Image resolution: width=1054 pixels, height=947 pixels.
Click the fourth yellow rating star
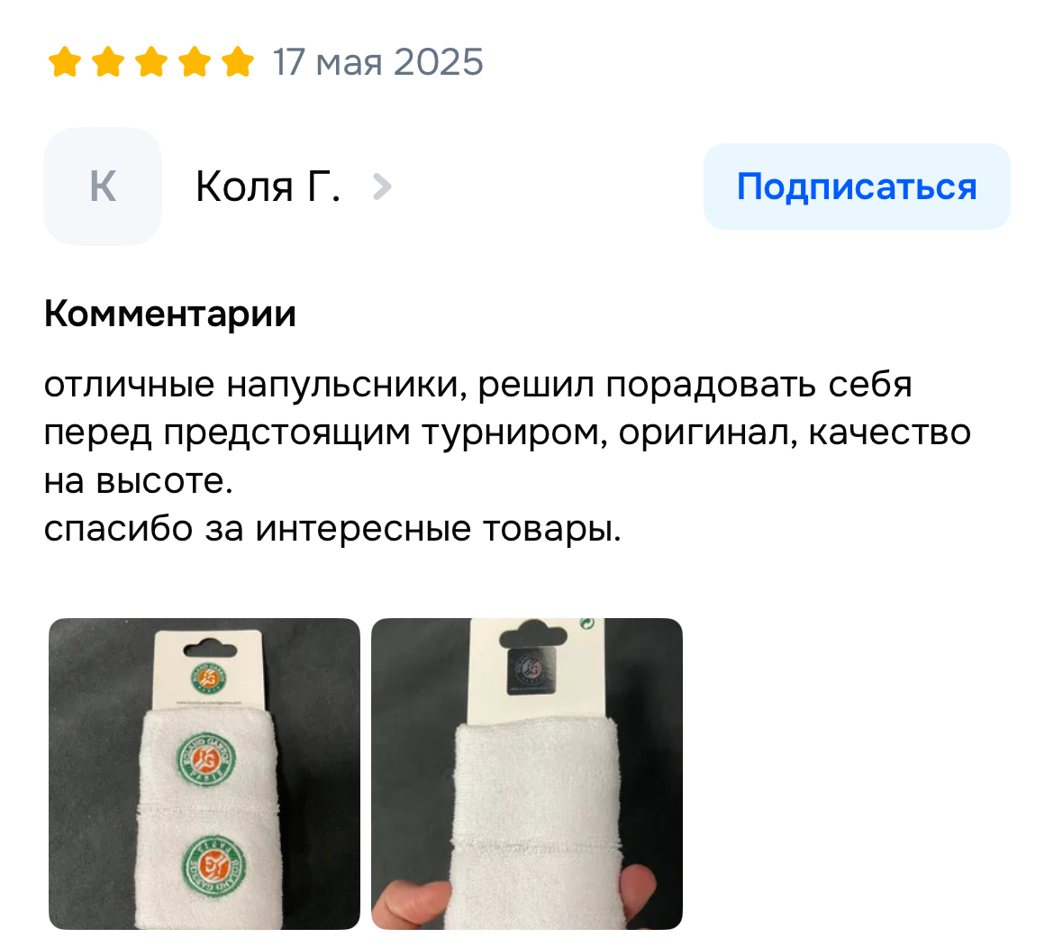195,62
